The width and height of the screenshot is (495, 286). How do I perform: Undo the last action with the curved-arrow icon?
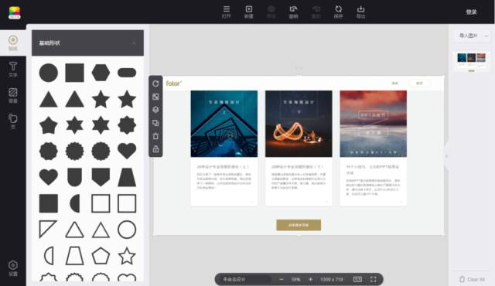tap(294, 12)
